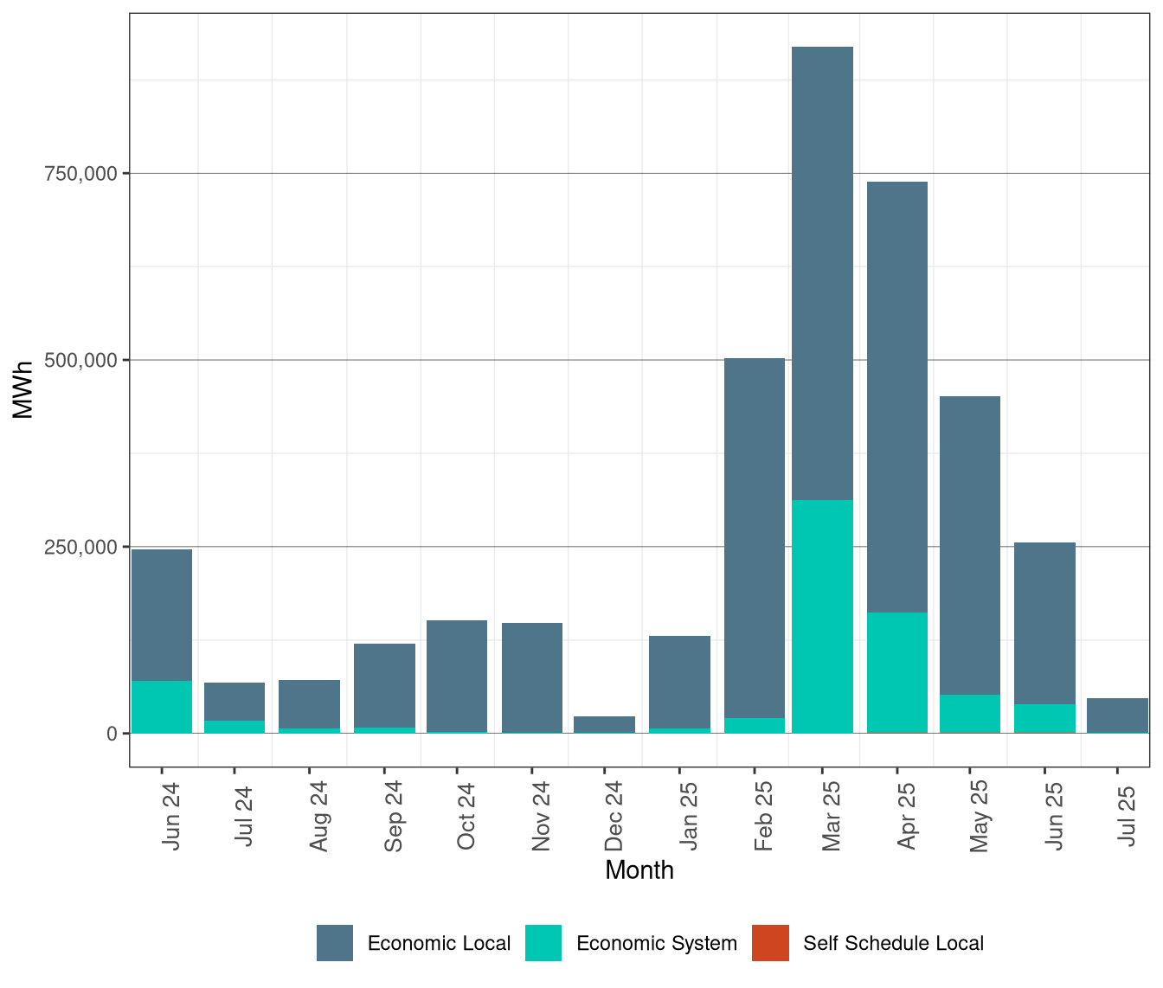
Task: Click the Economic Local legend color swatch
Action: tap(334, 943)
